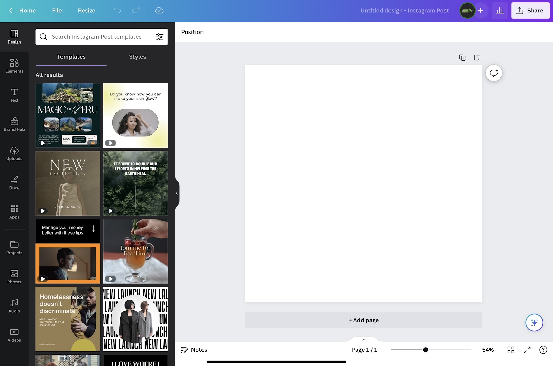Click the Redo arrow
This screenshot has height=366, width=553.
pyautogui.click(x=136, y=10)
